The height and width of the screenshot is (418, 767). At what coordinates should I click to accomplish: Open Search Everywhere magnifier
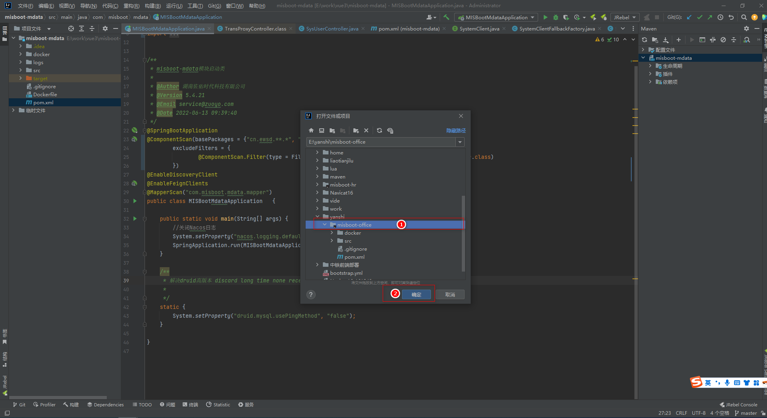tap(744, 17)
